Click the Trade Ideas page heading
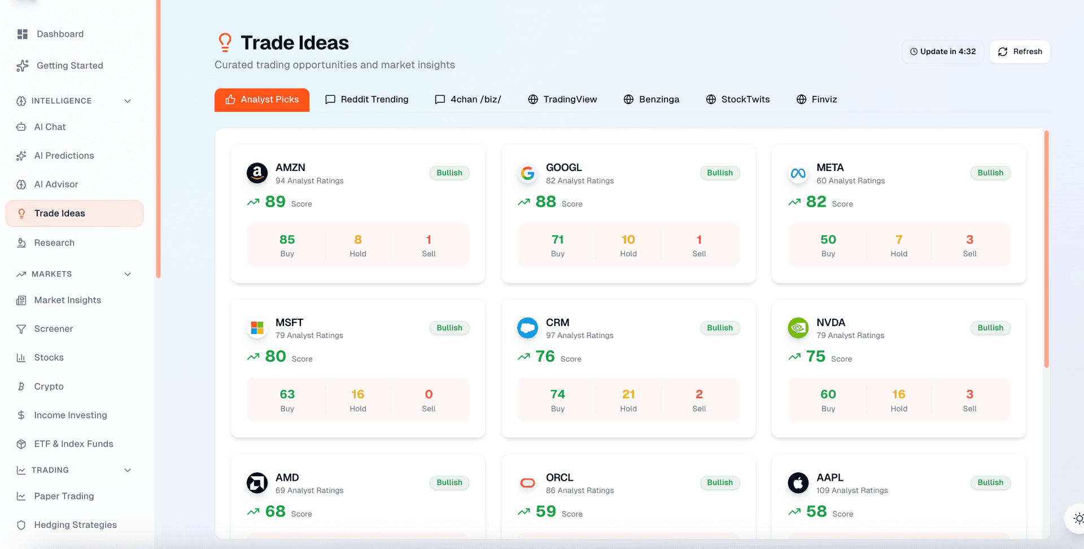Viewport: 1084px width, 549px height. coord(295,43)
